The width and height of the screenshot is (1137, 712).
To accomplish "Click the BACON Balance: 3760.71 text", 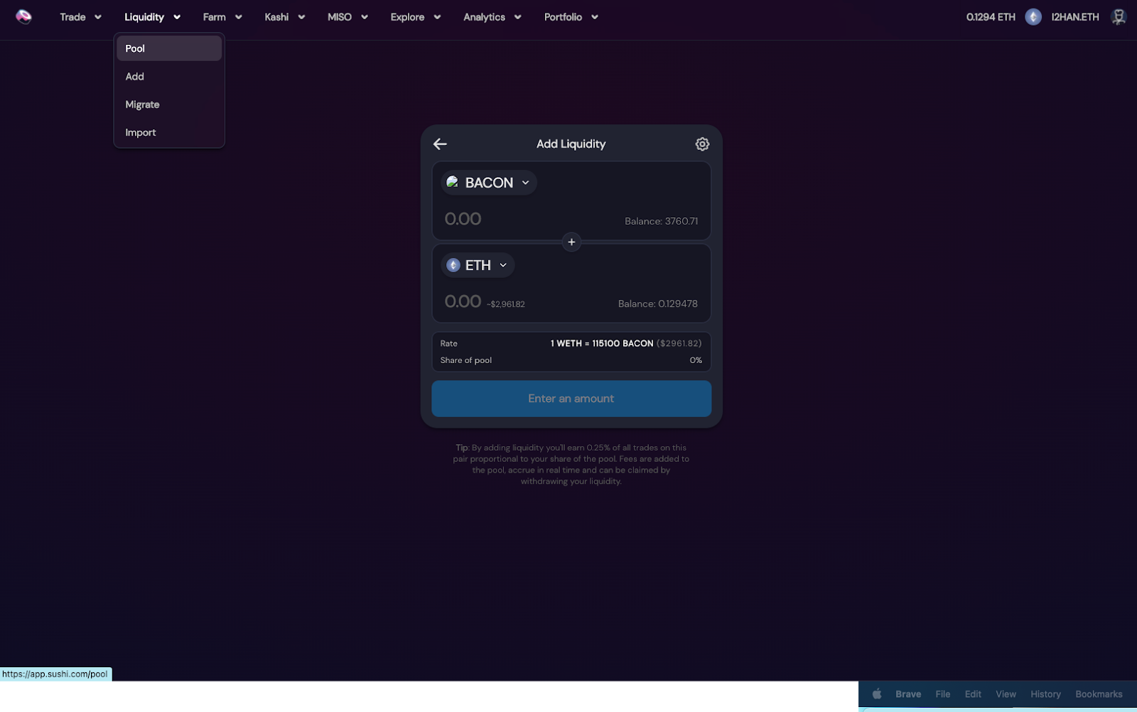I will click(661, 221).
